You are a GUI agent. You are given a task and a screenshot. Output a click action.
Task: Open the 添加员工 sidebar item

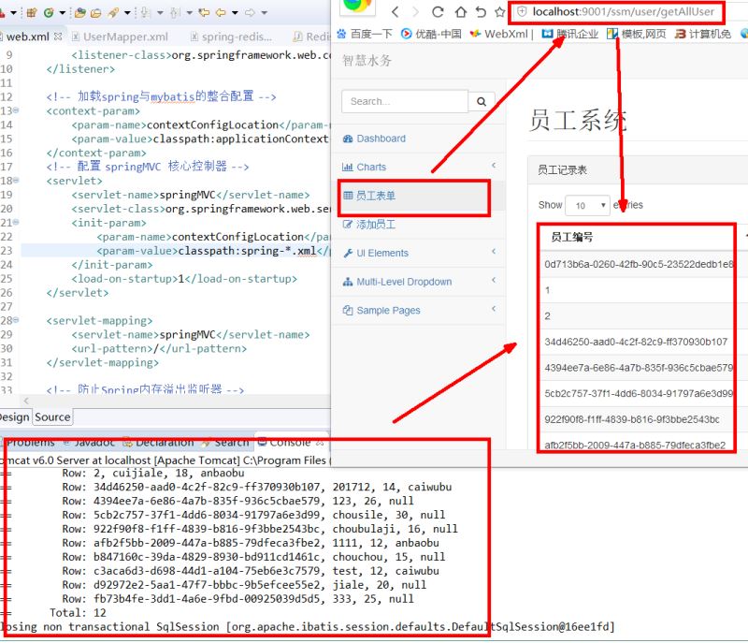[369, 225]
